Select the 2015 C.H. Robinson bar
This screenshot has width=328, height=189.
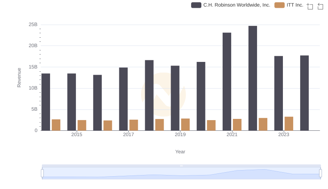tap(71, 102)
